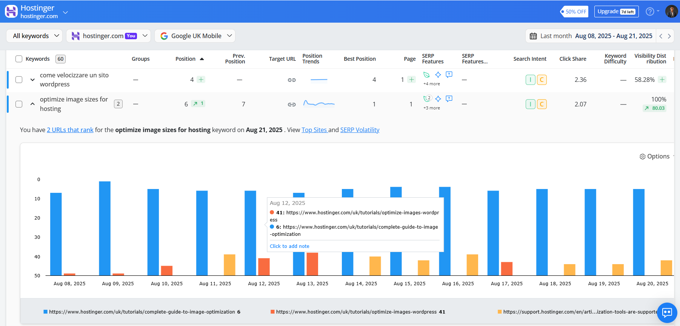Click informational intent I badge in come velocizzare row
Image resolution: width=680 pixels, height=326 pixels.
[x=531, y=80]
